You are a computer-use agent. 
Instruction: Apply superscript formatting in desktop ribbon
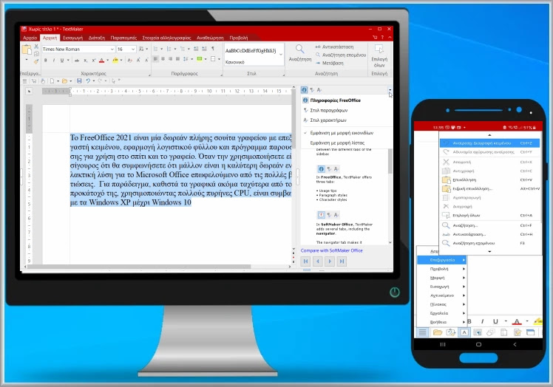[x=93, y=61]
